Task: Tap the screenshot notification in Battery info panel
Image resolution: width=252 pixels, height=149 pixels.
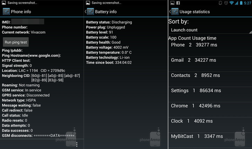Action: (104, 3)
